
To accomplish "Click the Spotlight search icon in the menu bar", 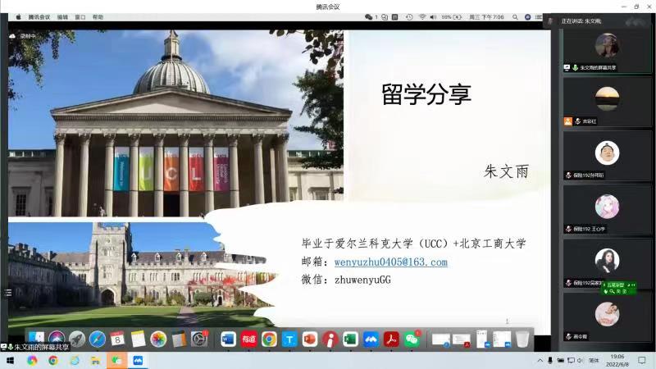I will click(x=513, y=16).
